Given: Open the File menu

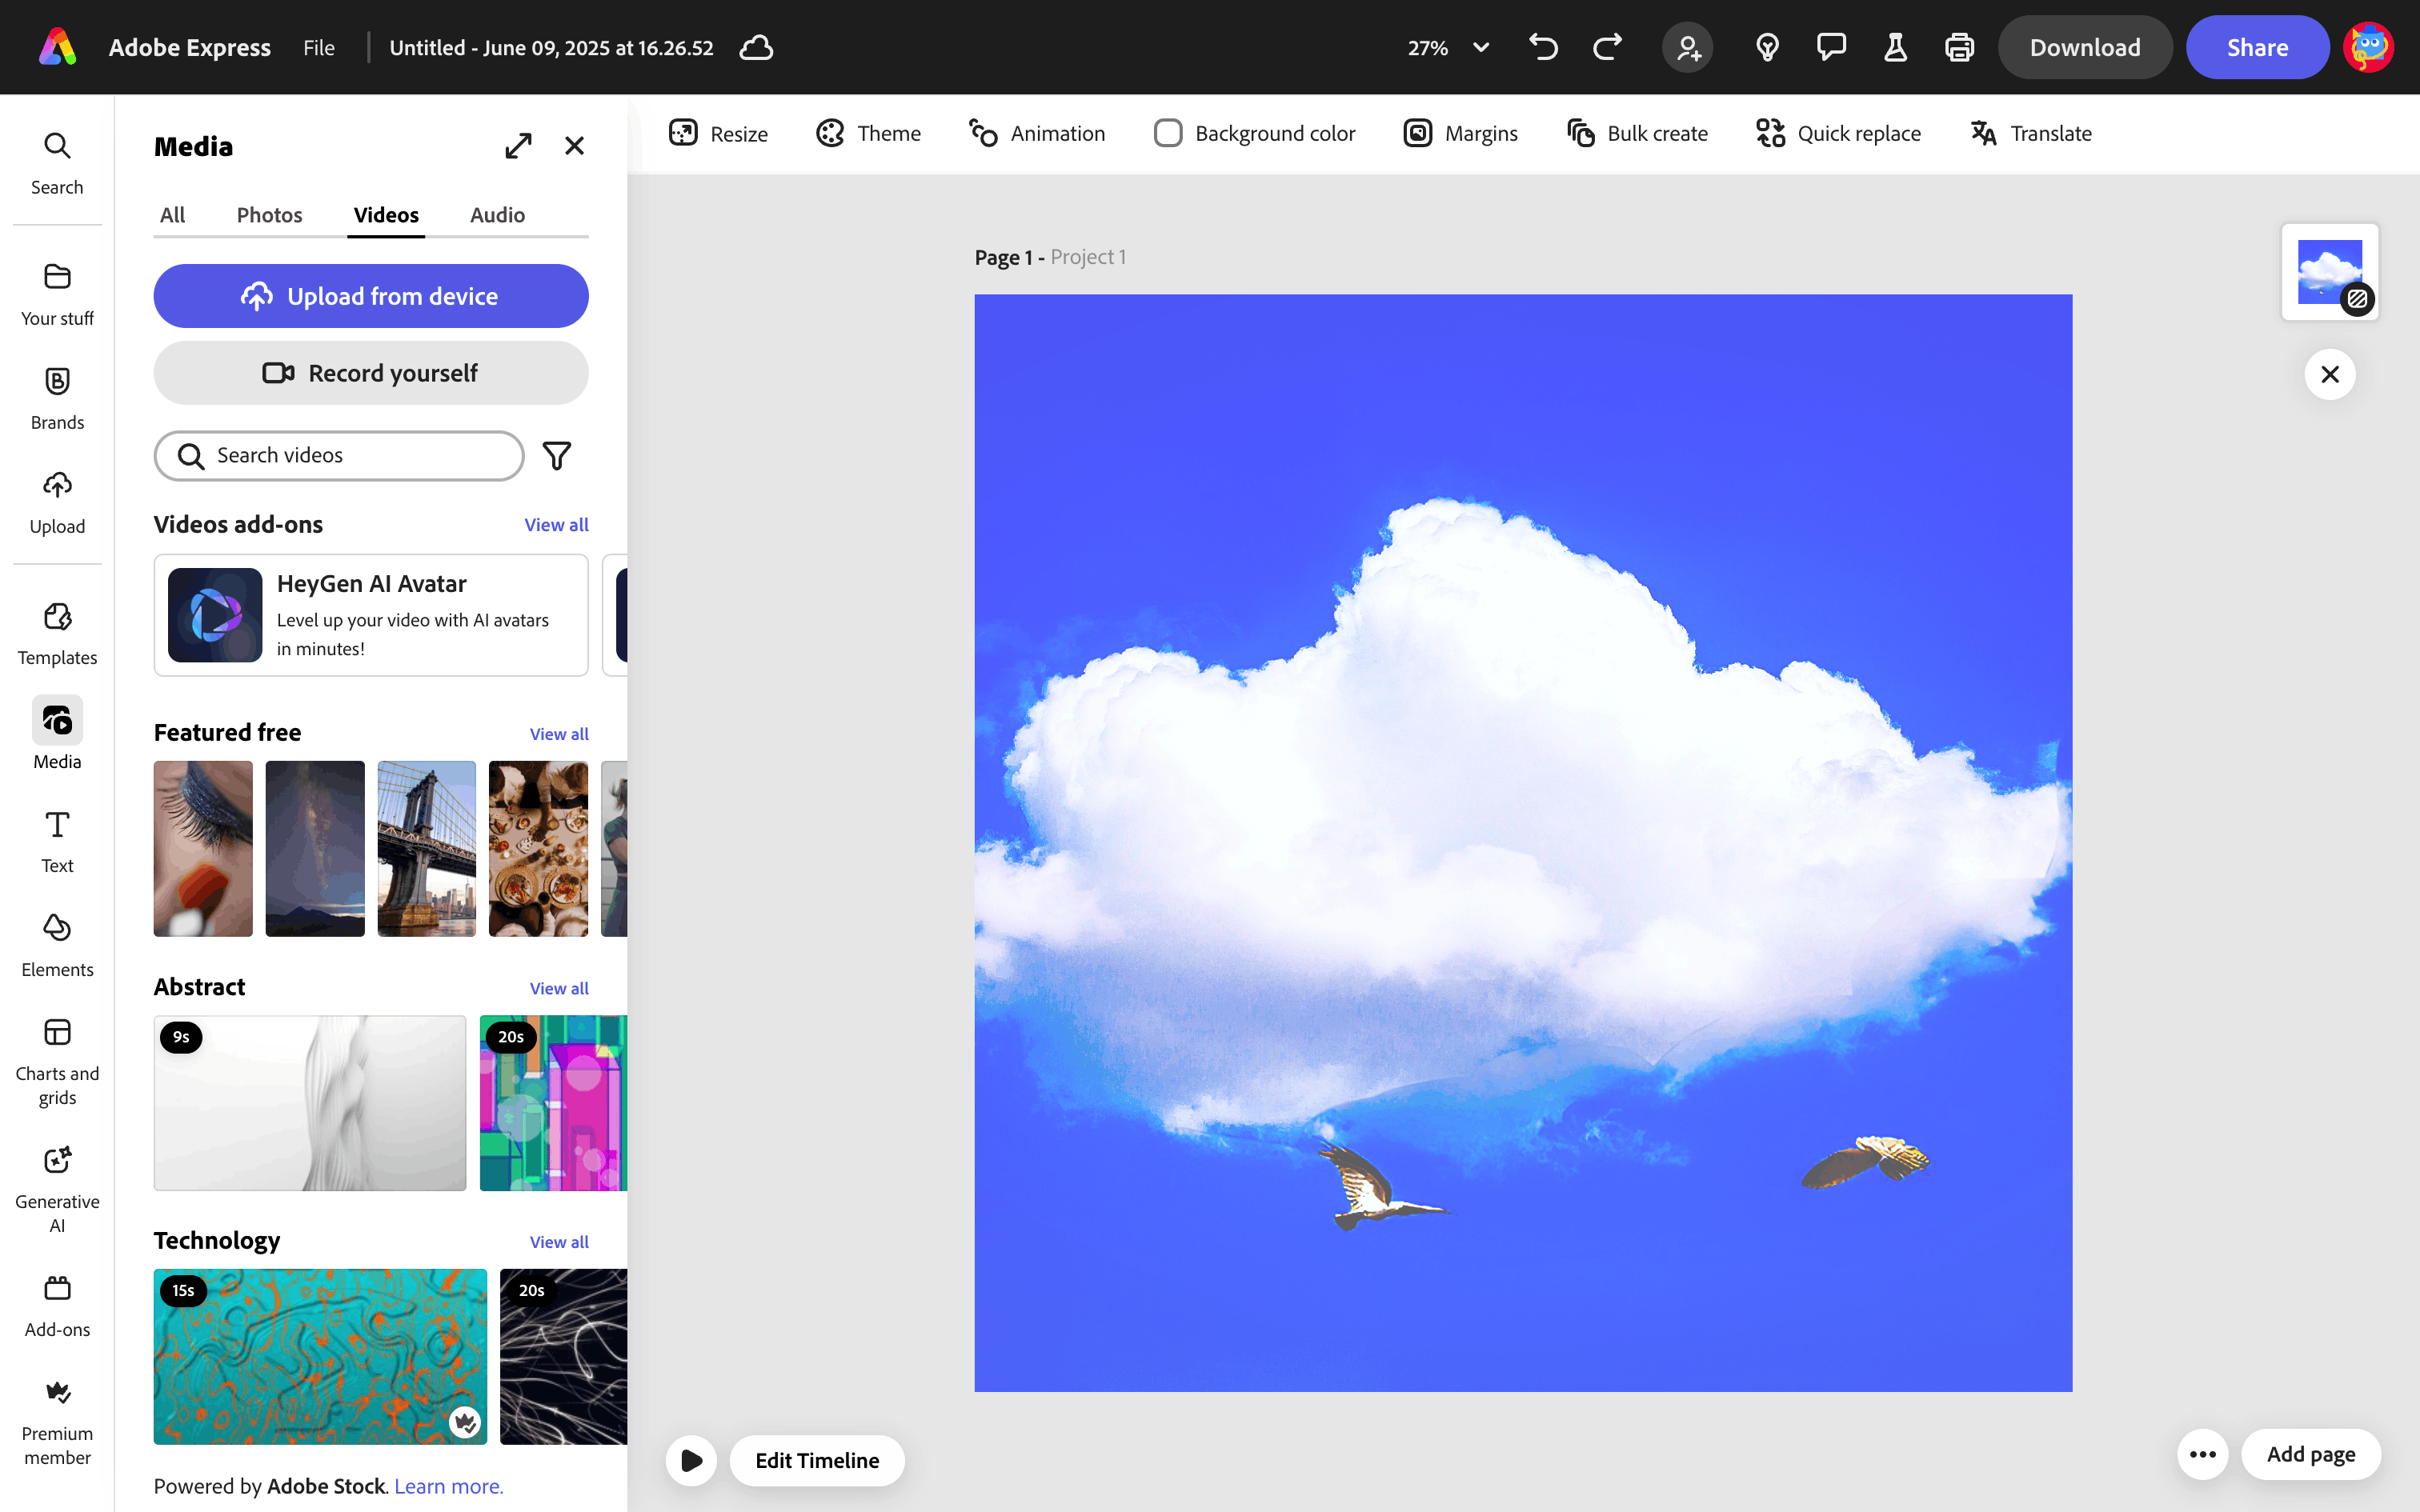Looking at the screenshot, I should coord(319,47).
